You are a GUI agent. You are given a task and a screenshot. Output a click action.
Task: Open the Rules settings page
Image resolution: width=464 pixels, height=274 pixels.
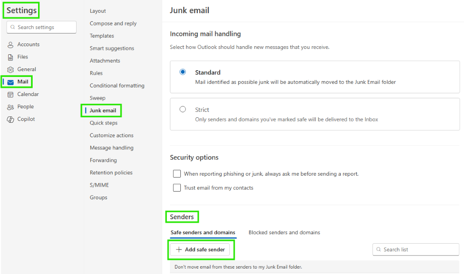click(96, 73)
